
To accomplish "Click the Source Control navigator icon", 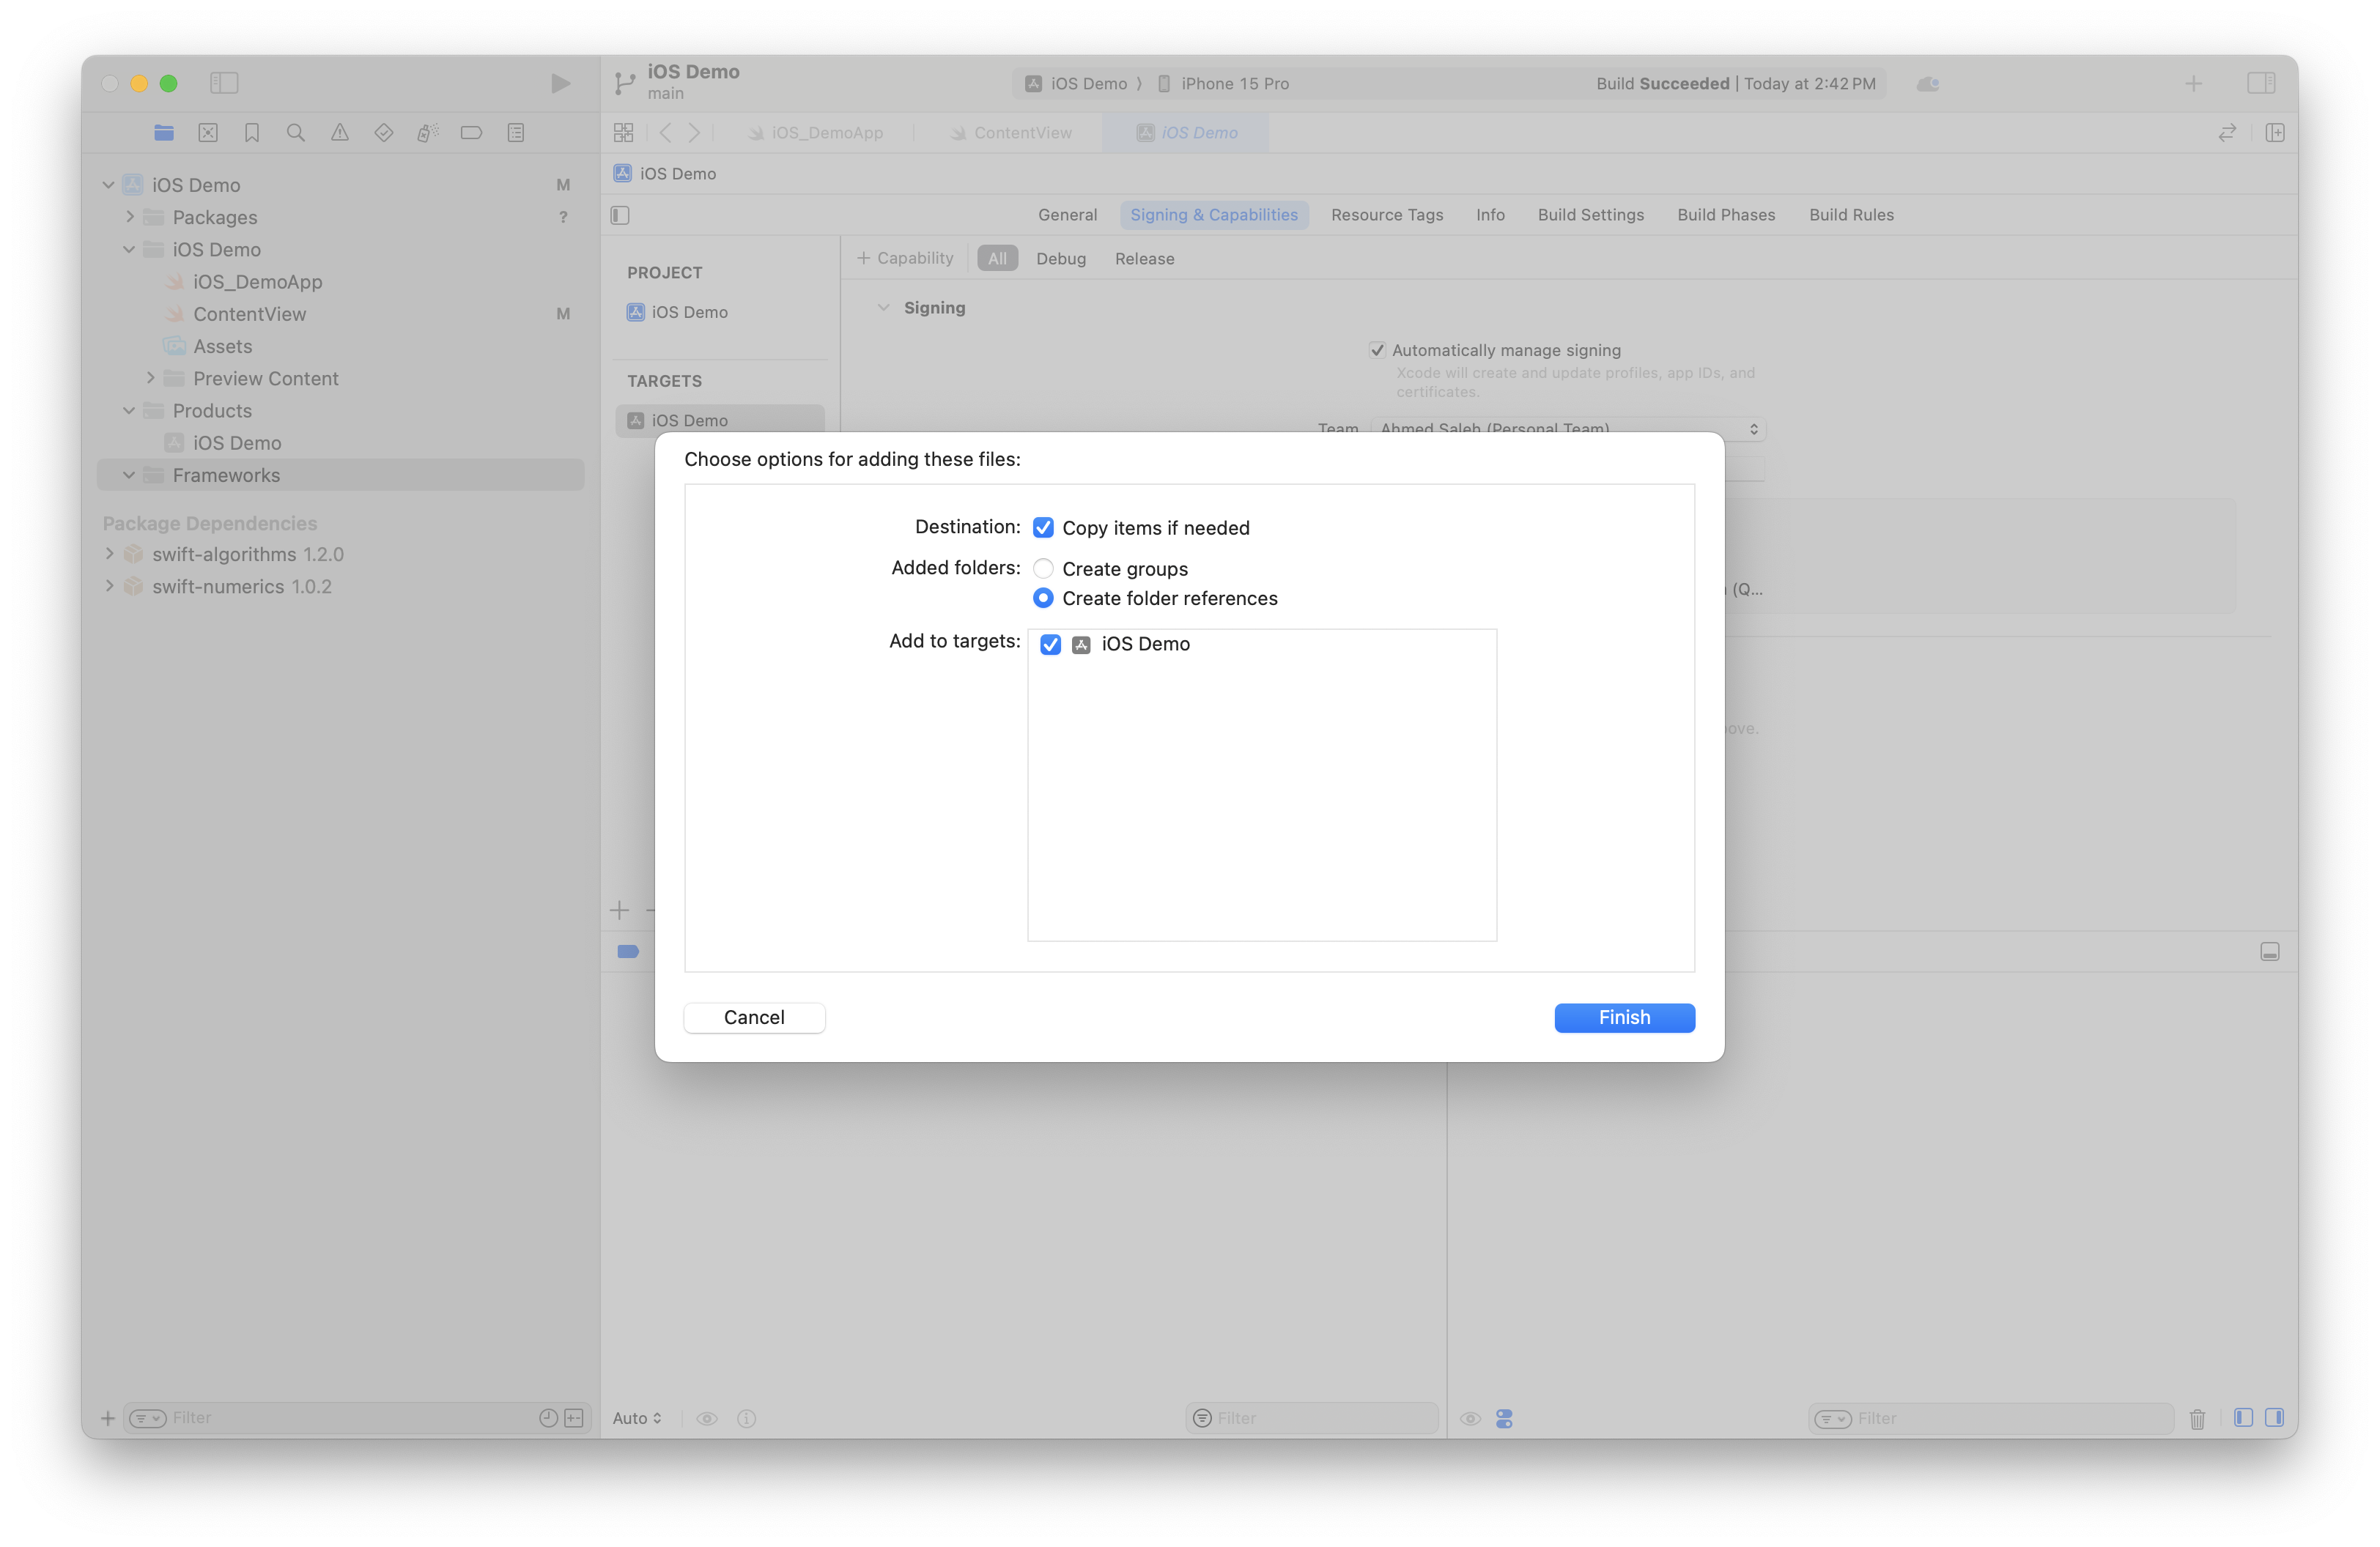I will click(x=208, y=133).
